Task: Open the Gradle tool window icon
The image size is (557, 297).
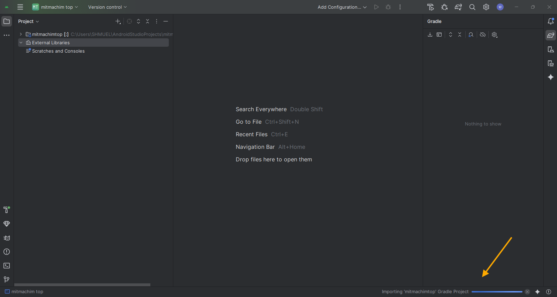Action: point(551,35)
